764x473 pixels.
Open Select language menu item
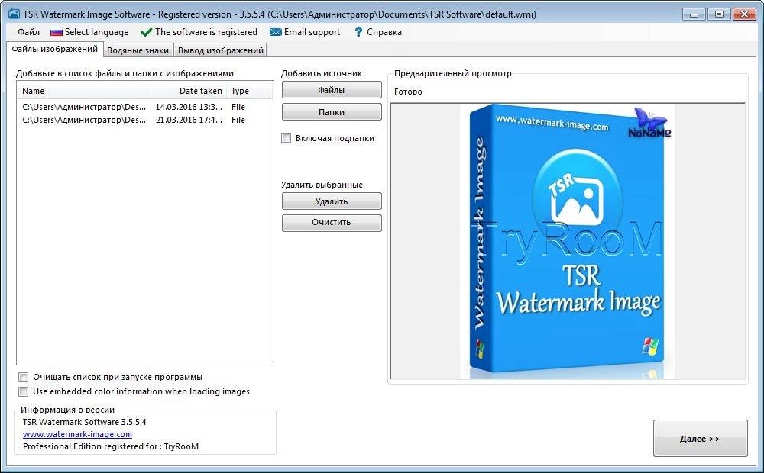[x=96, y=32]
